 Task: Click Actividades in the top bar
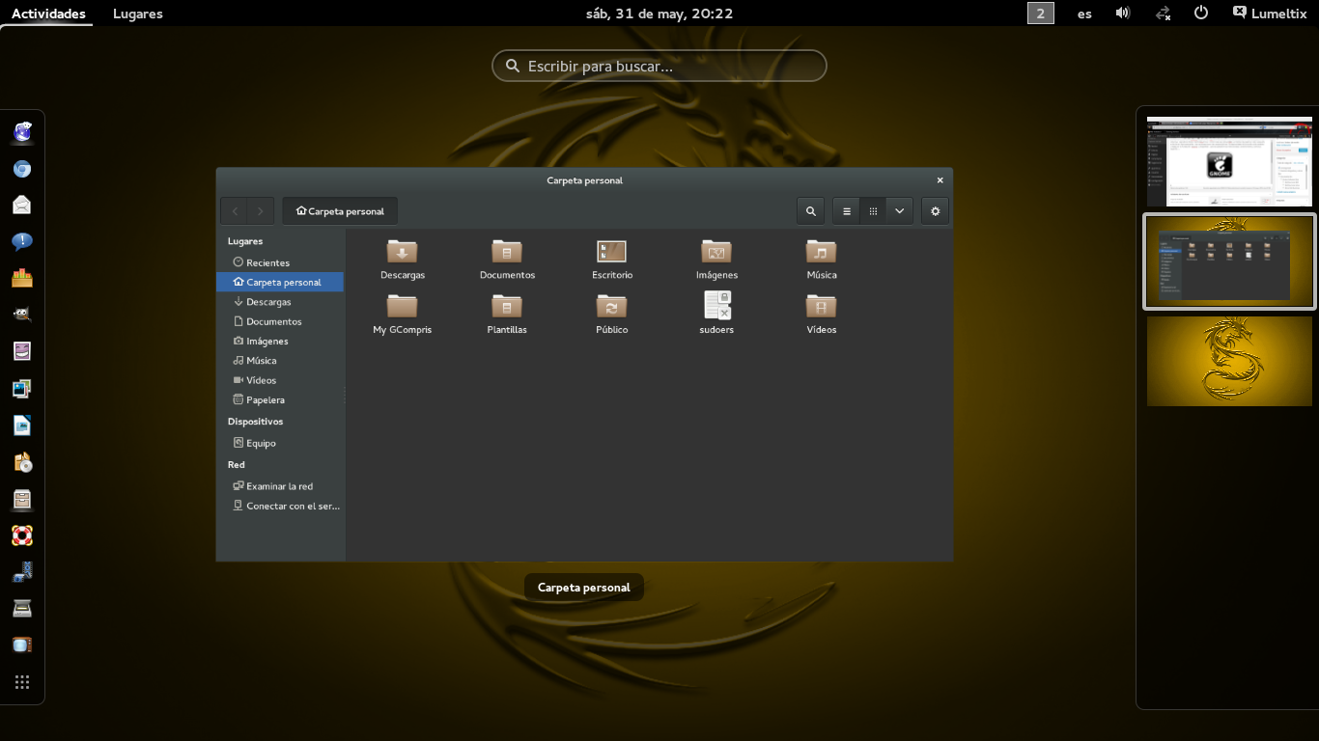click(48, 14)
